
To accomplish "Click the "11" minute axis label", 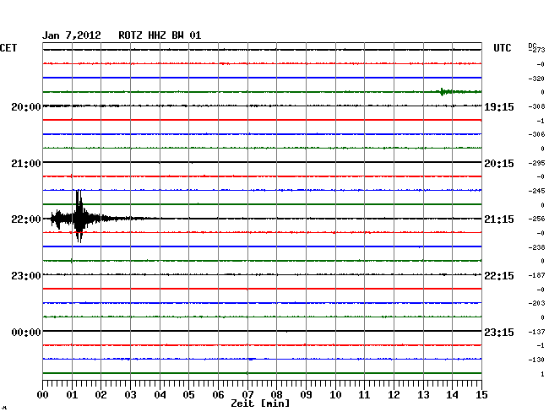I will point(364,395).
